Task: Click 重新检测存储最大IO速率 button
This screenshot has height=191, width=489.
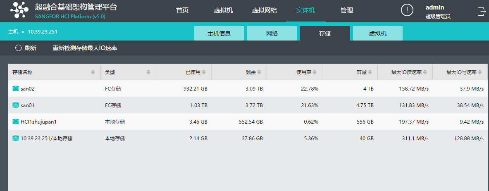Action: click(x=85, y=48)
